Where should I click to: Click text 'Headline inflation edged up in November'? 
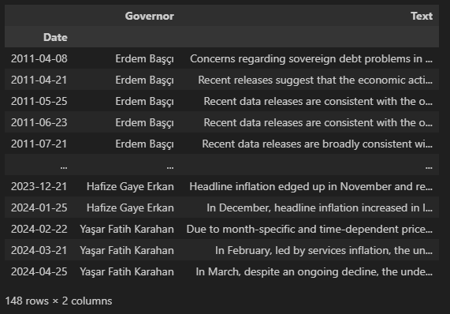pos(311,186)
